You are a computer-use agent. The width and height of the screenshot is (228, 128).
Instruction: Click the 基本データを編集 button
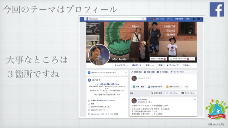pyautogui.click(x=158, y=59)
